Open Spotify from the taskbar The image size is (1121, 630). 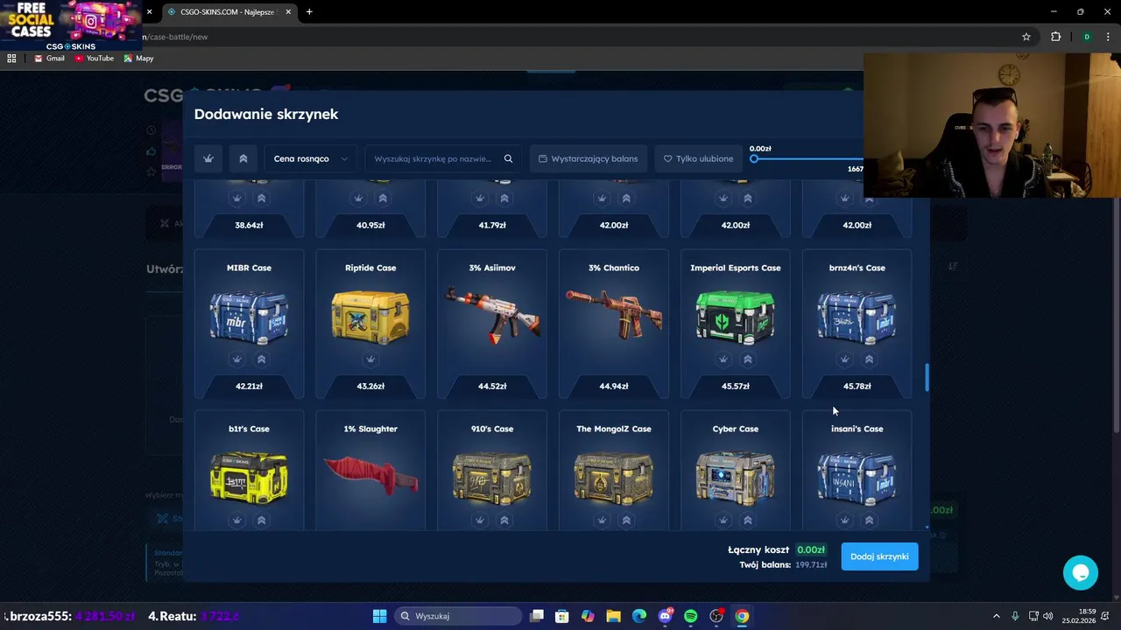tap(690, 616)
